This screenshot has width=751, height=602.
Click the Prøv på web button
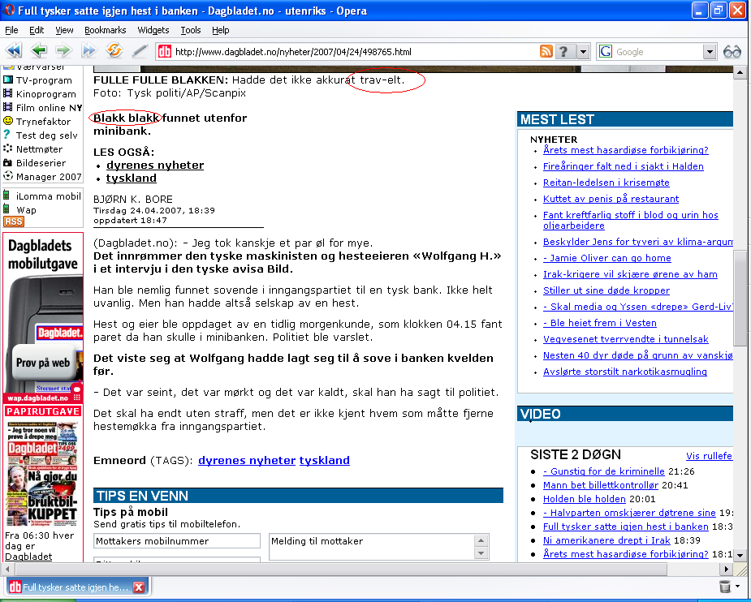[x=43, y=363]
